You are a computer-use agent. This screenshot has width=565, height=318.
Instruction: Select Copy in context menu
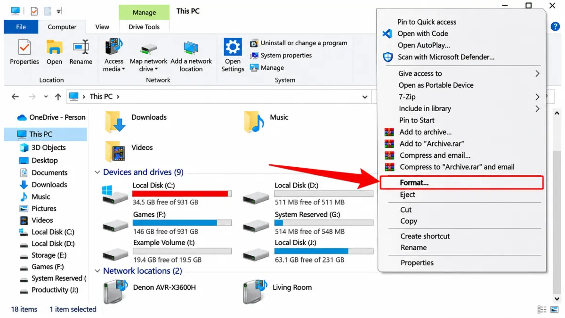tap(409, 221)
